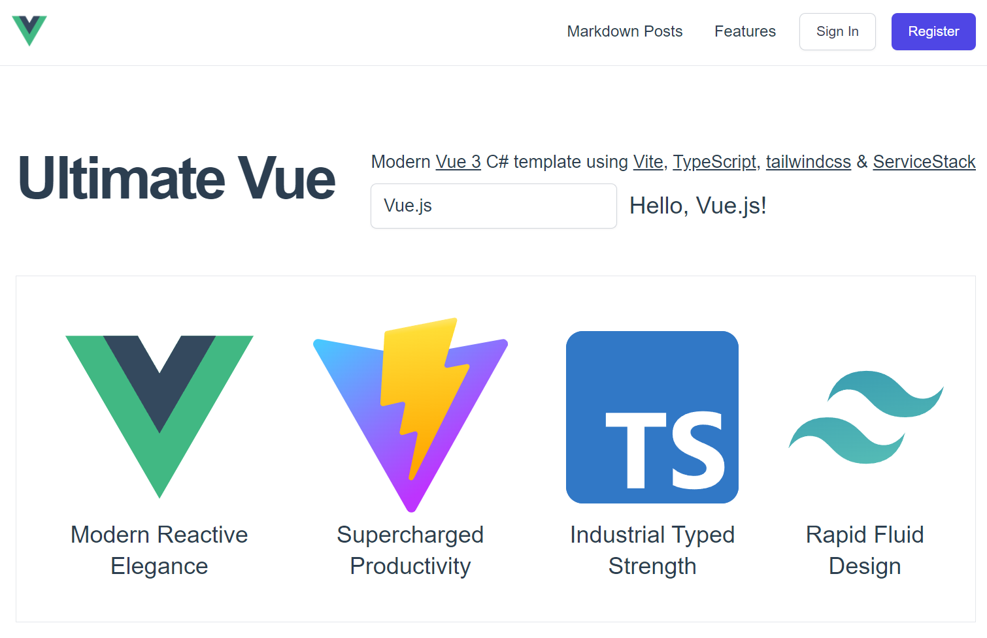The height and width of the screenshot is (638, 987).
Task: Click the Register button
Action: pyautogui.click(x=933, y=31)
